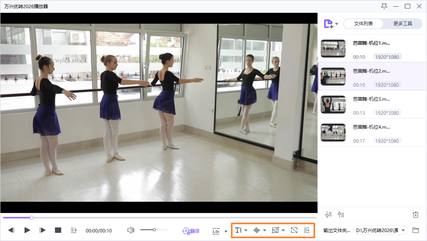Expand the playback speed dropdown arrow
The width and height of the screenshot is (427, 241).
pyautogui.click(x=226, y=231)
